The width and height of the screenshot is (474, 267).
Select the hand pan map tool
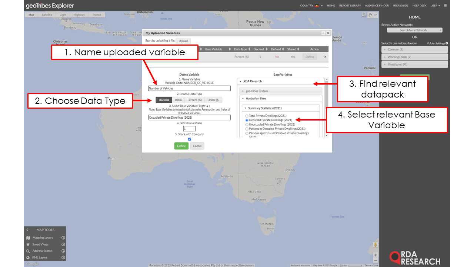pos(370,15)
